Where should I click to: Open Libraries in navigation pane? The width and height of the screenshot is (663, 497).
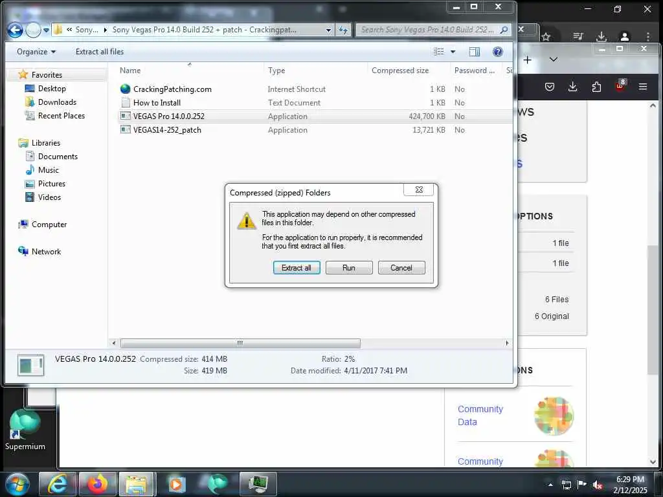coord(46,143)
